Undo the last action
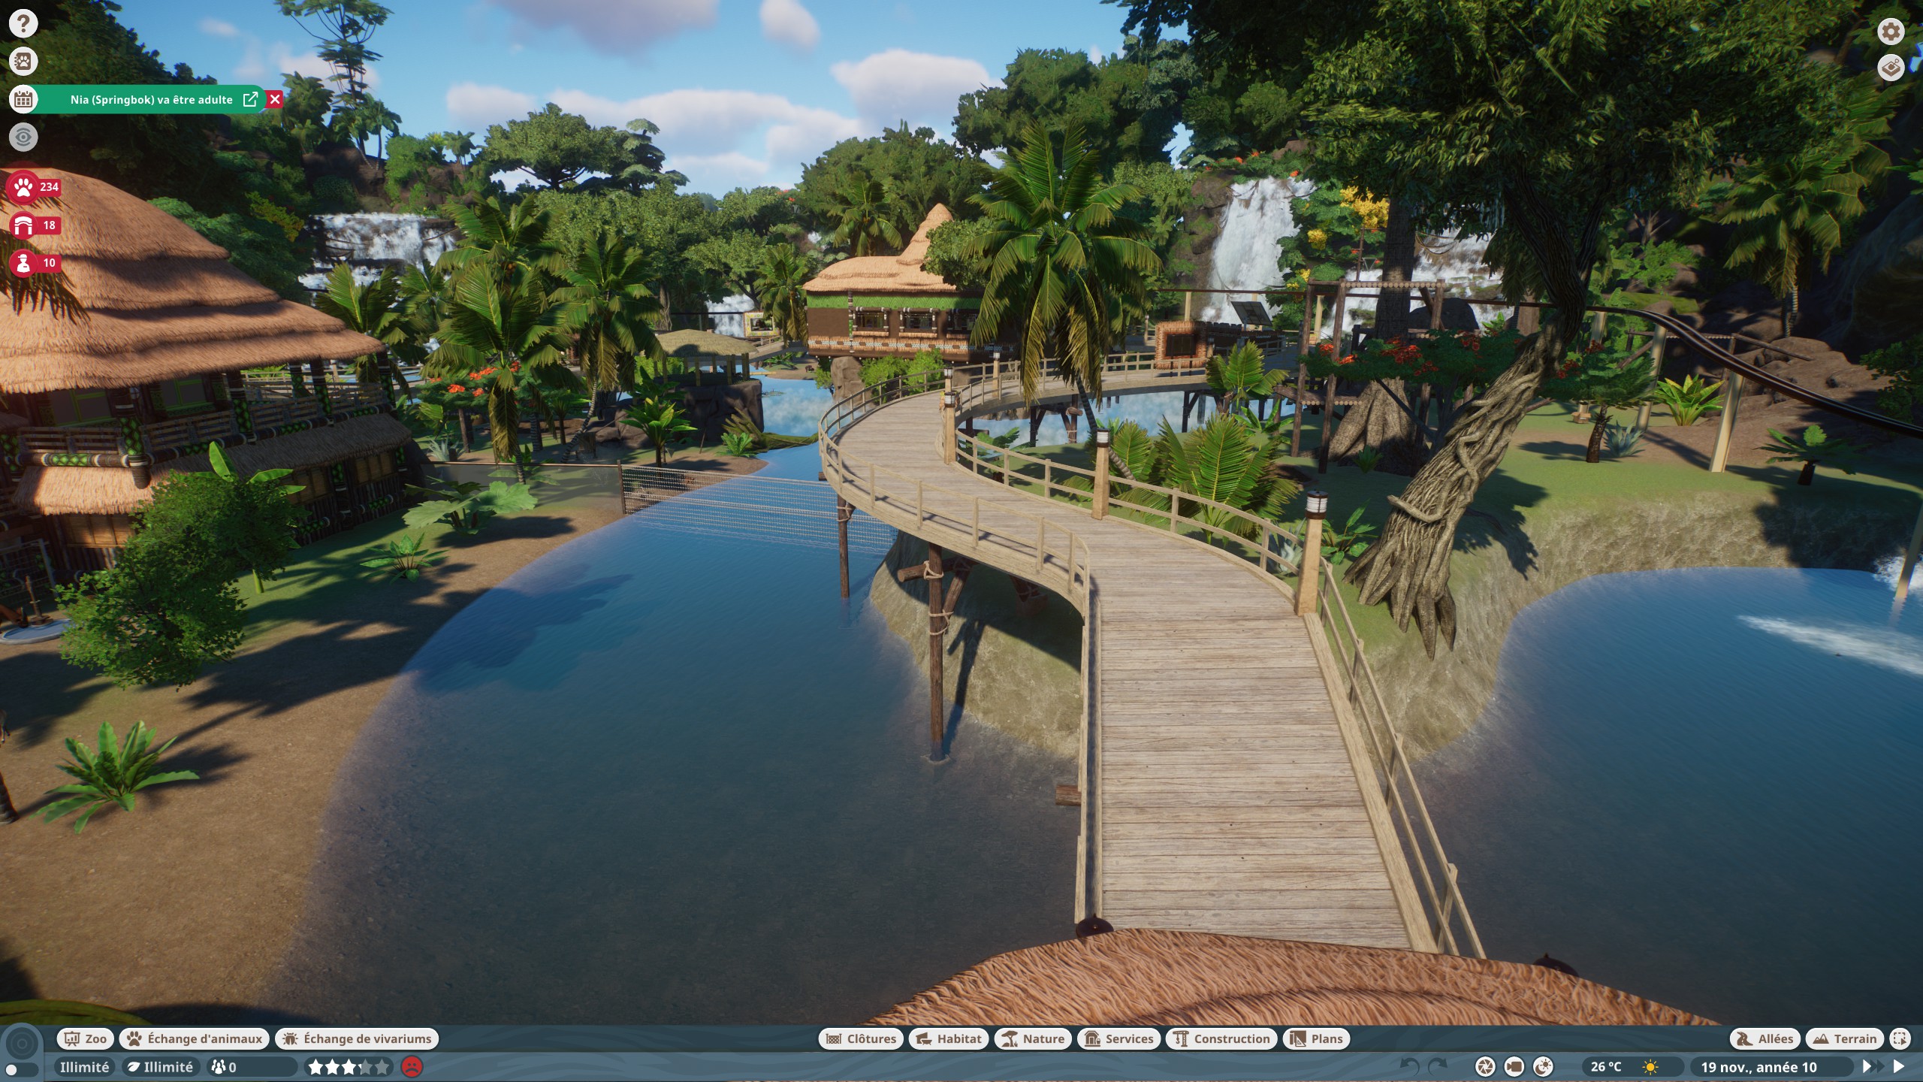The width and height of the screenshot is (1923, 1082). click(1410, 1067)
